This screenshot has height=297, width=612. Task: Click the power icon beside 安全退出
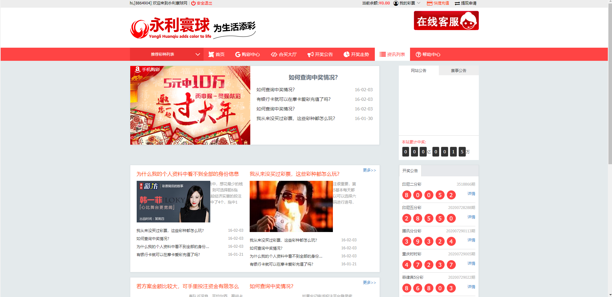193,3
